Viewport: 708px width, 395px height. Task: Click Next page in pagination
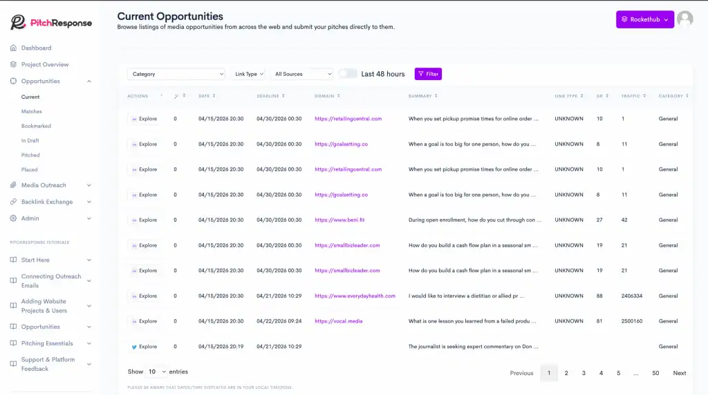(680, 373)
